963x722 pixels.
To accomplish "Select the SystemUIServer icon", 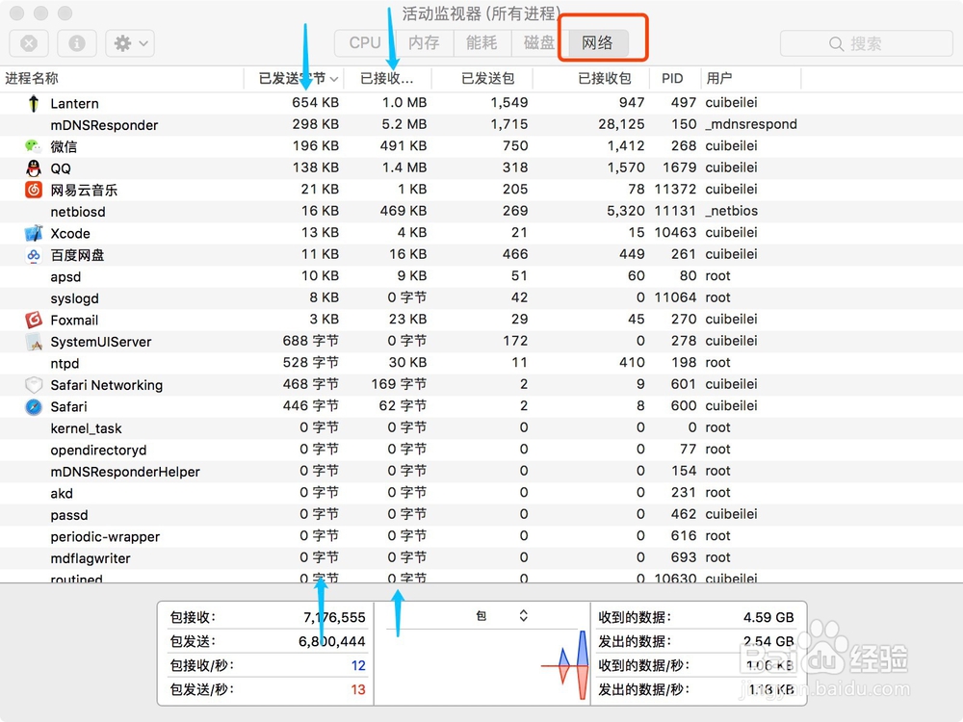I will [x=33, y=342].
